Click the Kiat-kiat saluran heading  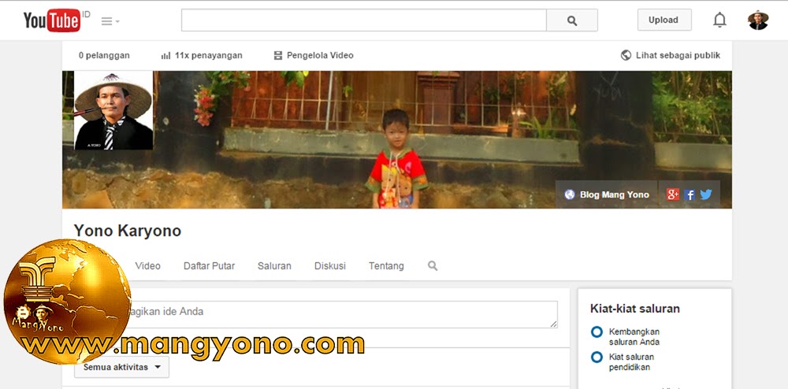tap(634, 309)
